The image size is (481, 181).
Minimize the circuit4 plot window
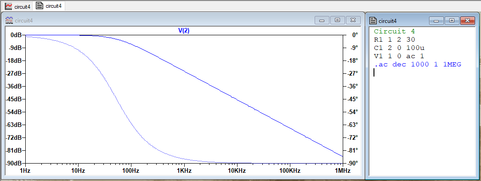coord(322,21)
